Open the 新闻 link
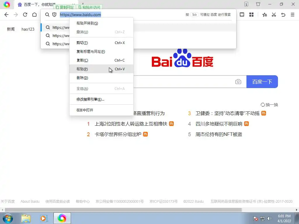Viewport: 299px width, 224px height. tap(11, 29)
